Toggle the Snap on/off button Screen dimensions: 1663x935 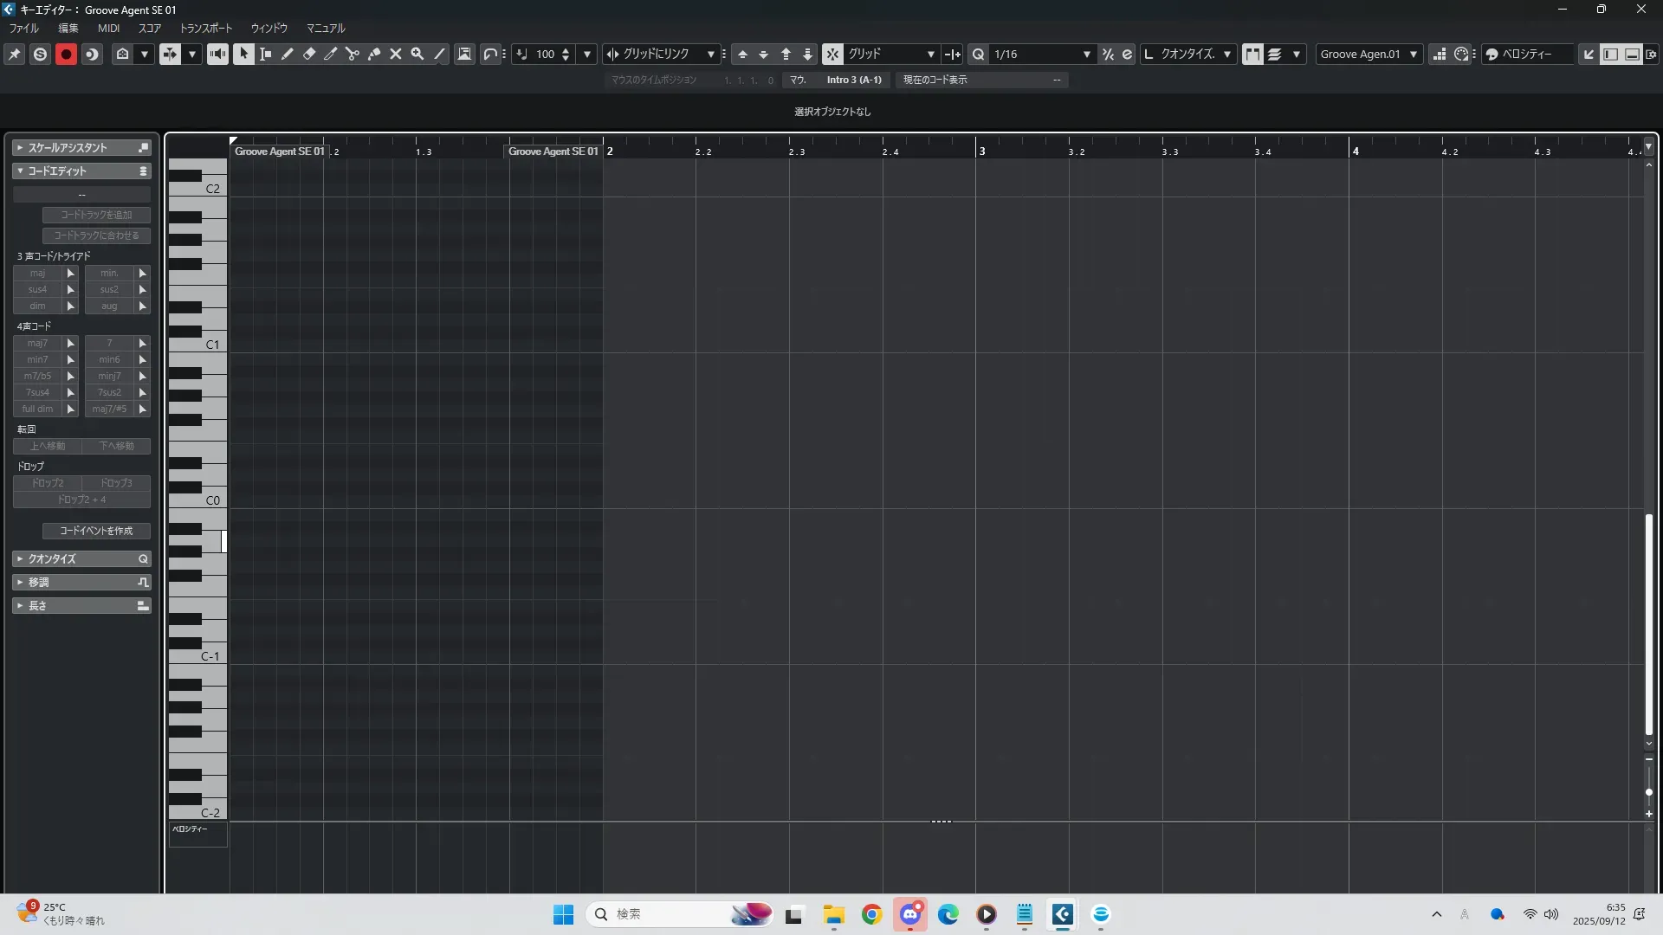(832, 54)
